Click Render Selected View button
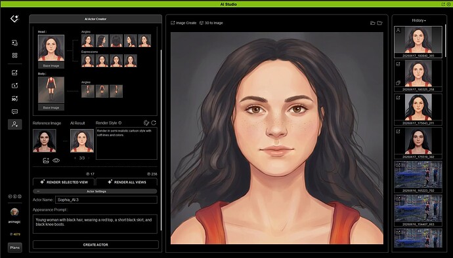Viewport: 453px width, 258px height. 64,182
